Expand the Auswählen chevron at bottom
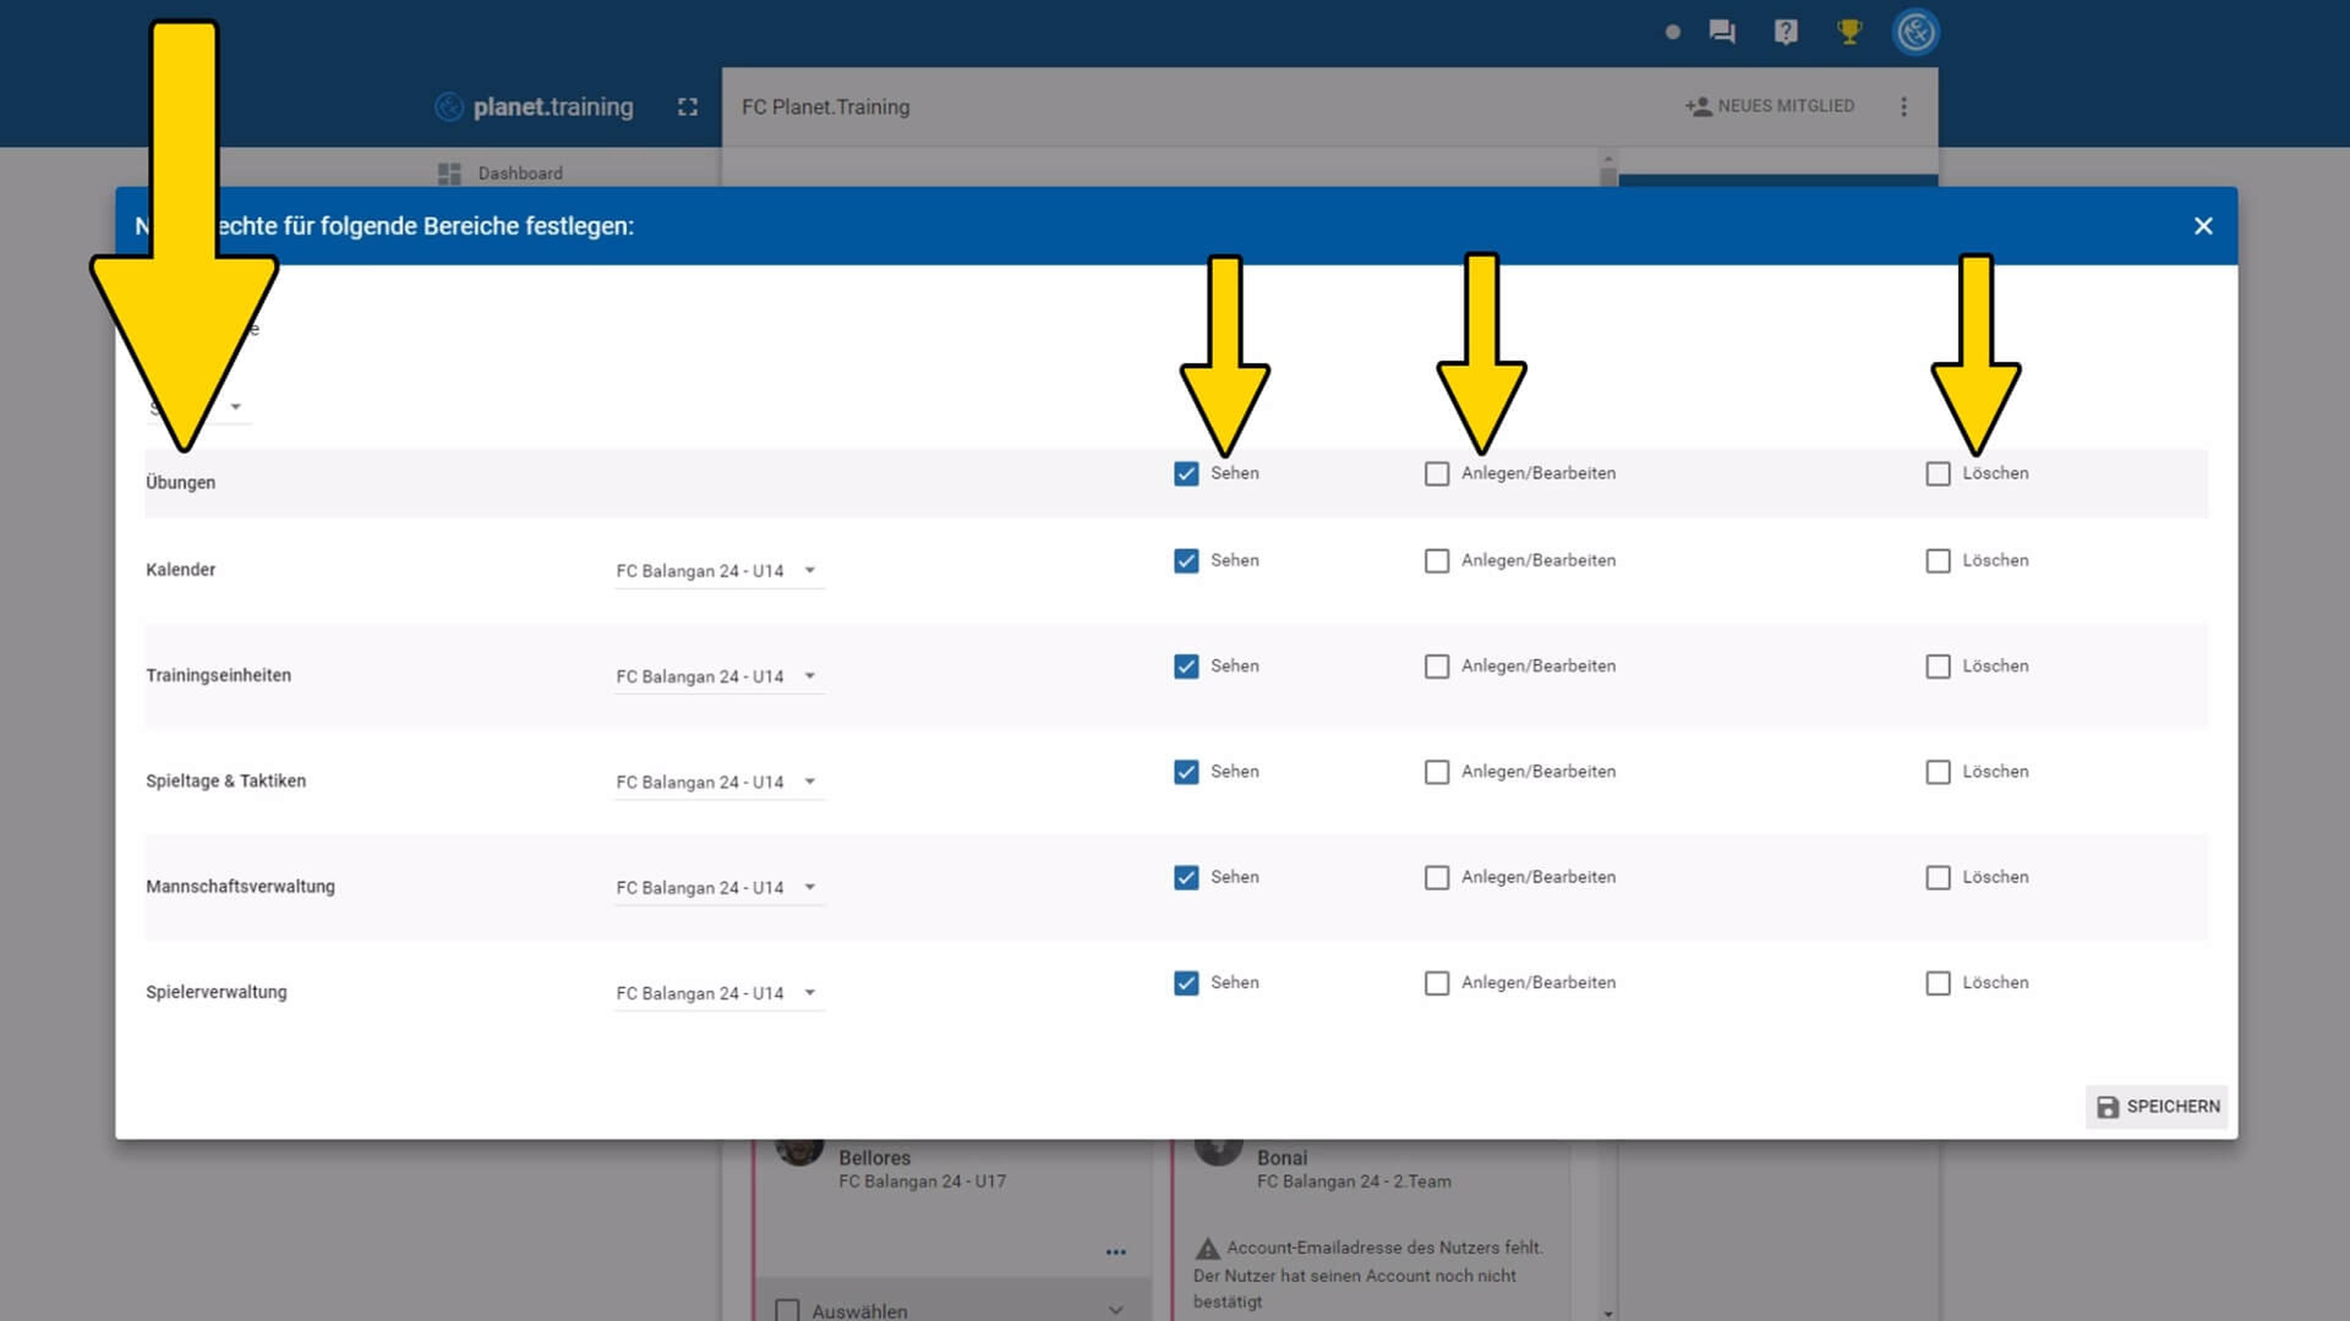The width and height of the screenshot is (2350, 1321). click(1116, 1310)
